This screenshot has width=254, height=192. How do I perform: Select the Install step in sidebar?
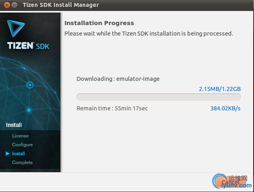coord(19,154)
